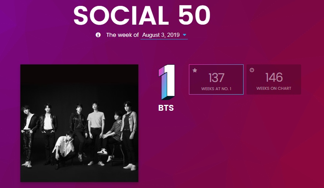Screen dimensions: 324x188
Task: Click the clock icon in the chart weeks box
Action: (252, 70)
